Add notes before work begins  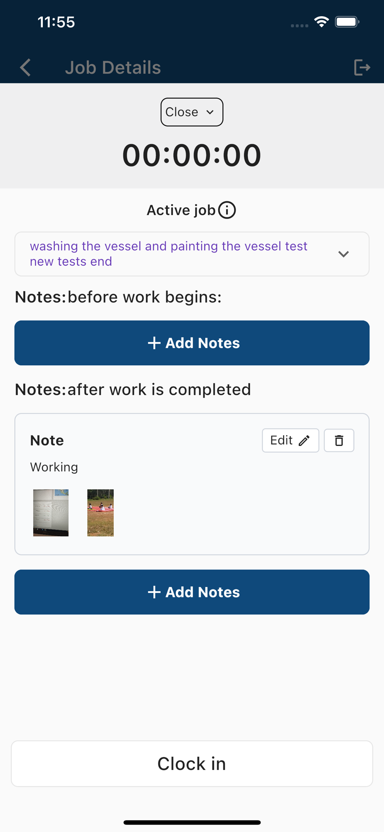pos(192,343)
